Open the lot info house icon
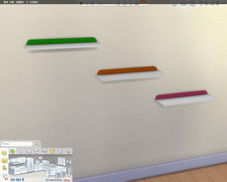227x182 pixels. [x=118, y=3]
